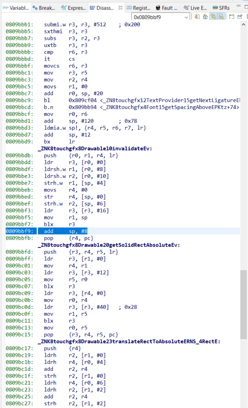Switch to the SFRs tab
The width and height of the screenshot is (248, 408).
[221, 8]
